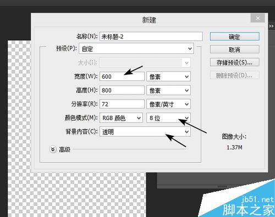Expand the 高级 section chevron
Screen dimensions: 275x217
(x=53, y=149)
